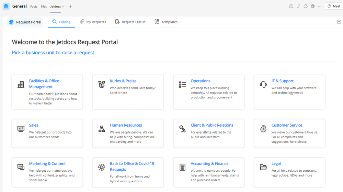Viewport: 343px width, 192px height.
Task: Click 'Pick a business unit to raise a request'
Action: [53, 53]
